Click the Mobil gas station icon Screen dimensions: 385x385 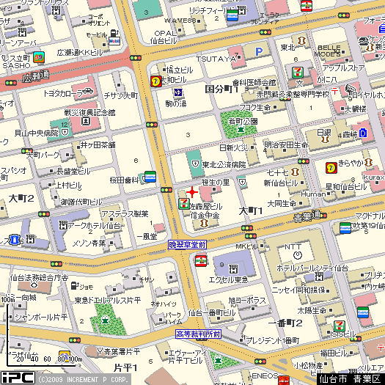[114, 40]
